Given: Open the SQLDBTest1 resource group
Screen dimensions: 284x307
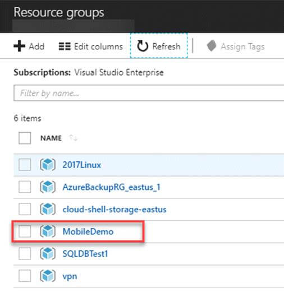Looking at the screenshot, I should [x=85, y=254].
